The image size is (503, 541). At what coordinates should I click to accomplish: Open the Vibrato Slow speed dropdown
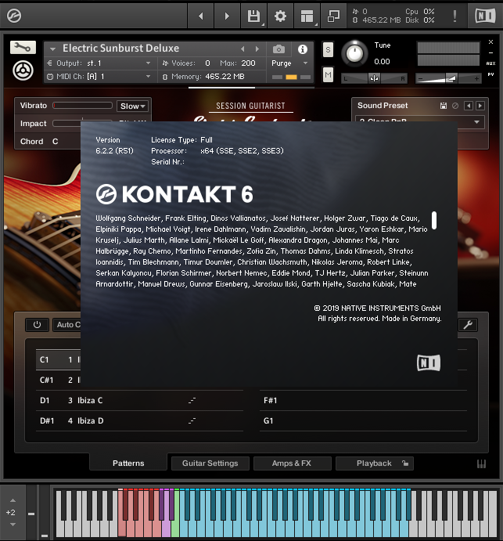(133, 106)
